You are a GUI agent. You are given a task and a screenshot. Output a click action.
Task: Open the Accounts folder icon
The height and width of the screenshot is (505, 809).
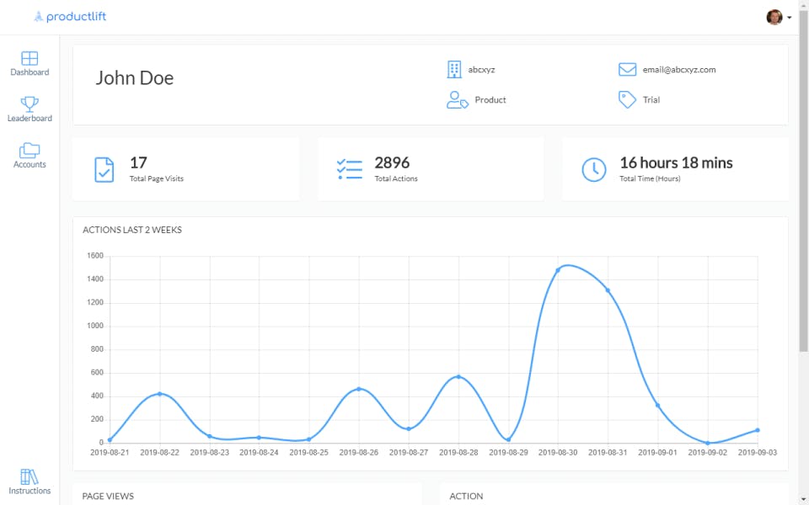pyautogui.click(x=29, y=151)
